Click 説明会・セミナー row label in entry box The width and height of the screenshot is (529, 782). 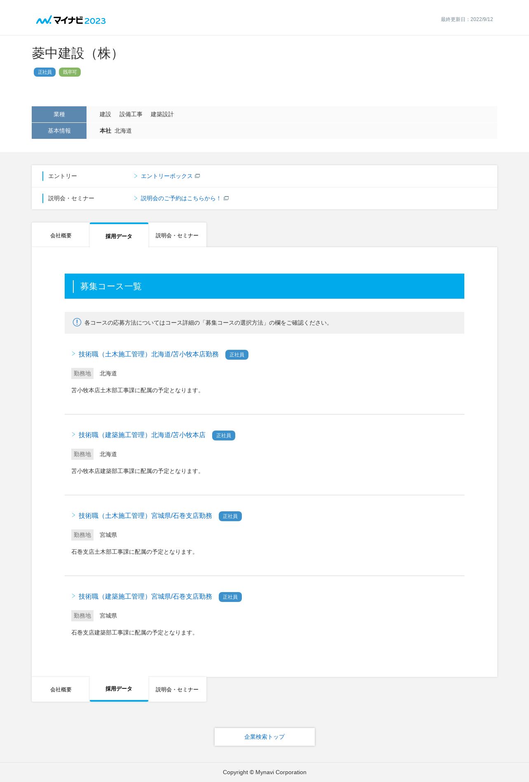[71, 198]
